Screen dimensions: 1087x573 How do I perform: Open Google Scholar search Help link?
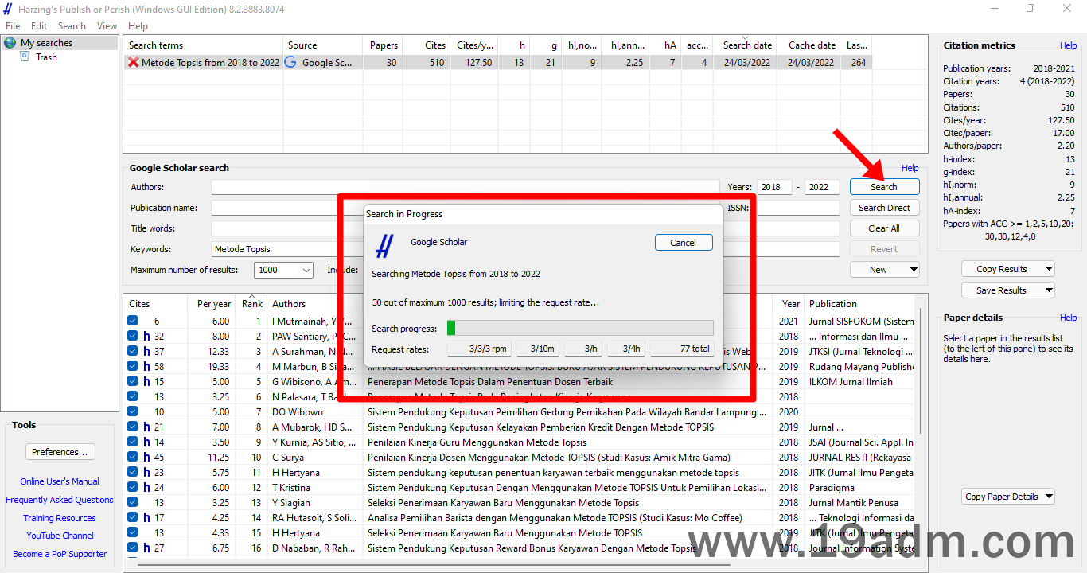910,168
